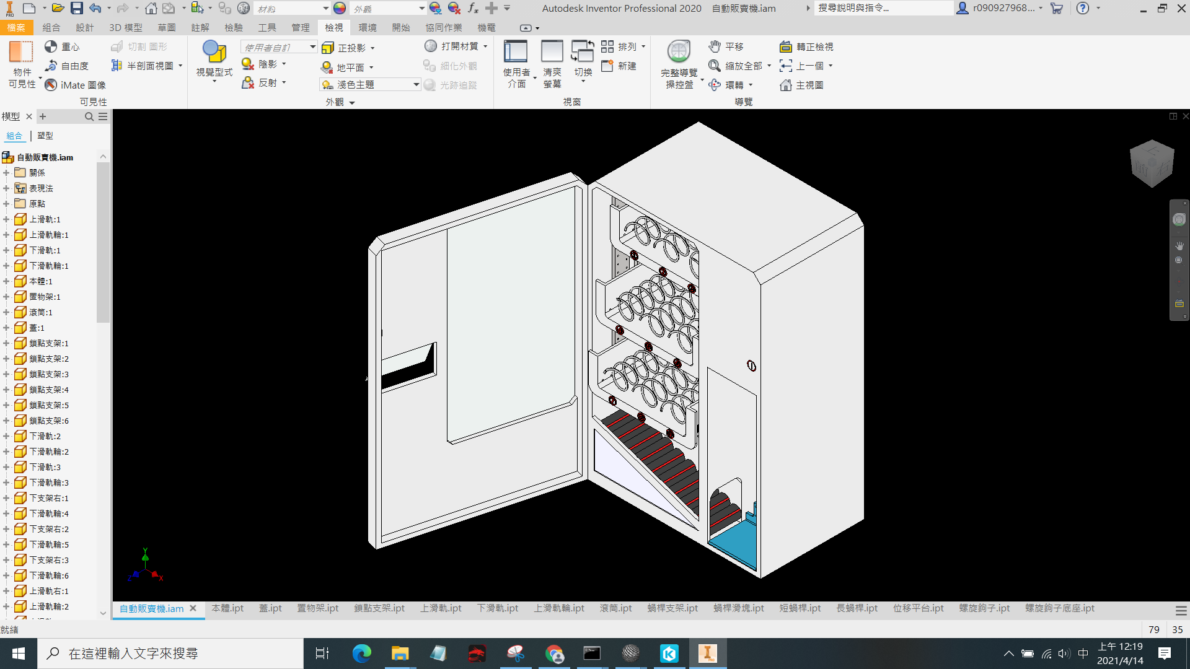The width and height of the screenshot is (1190, 669).
Task: Click the ViewCube in the viewport
Action: pos(1152,163)
